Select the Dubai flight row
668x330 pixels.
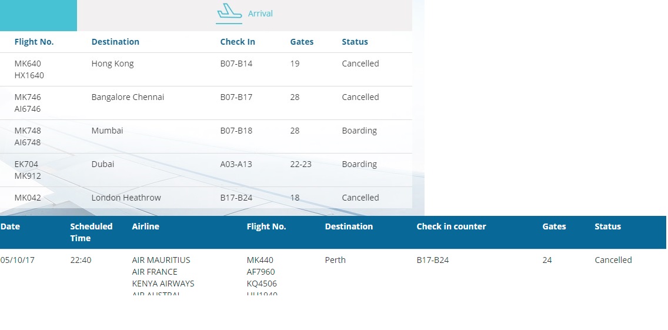[103, 164]
